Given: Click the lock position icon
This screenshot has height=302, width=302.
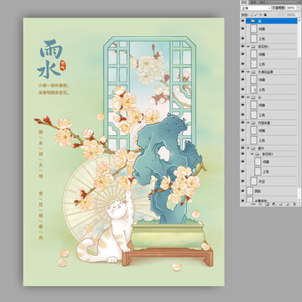Looking at the screenshot, I should coord(260,14).
